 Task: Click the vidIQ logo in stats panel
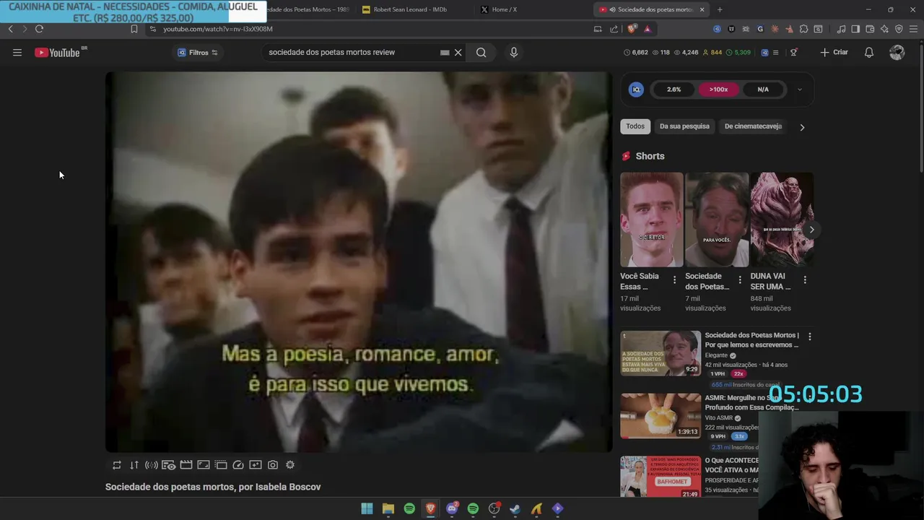point(636,90)
